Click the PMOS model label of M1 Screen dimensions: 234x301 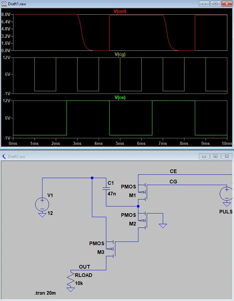coord(128,187)
